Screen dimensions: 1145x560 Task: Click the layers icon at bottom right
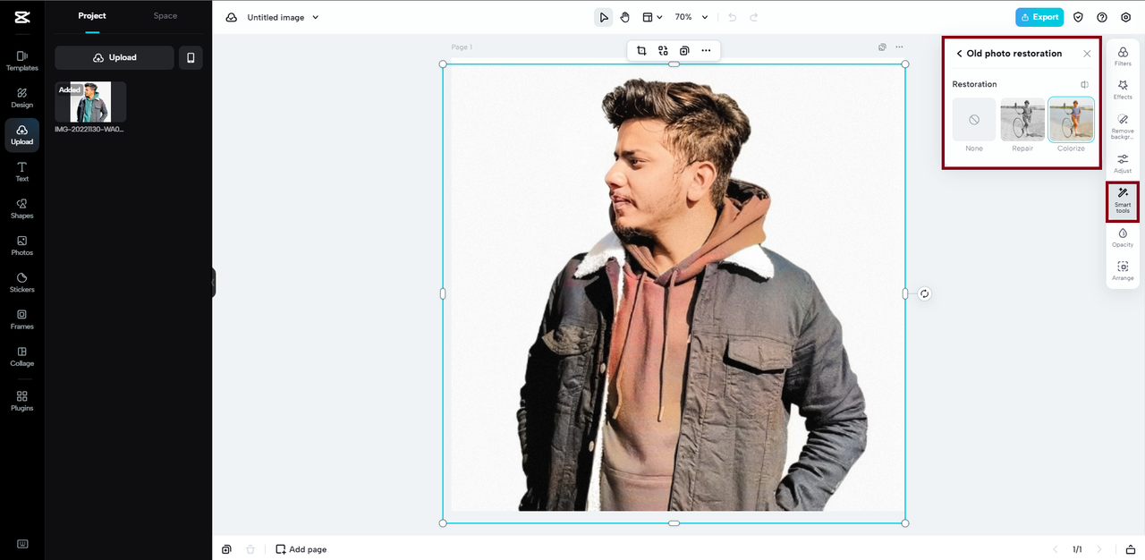(x=1131, y=549)
